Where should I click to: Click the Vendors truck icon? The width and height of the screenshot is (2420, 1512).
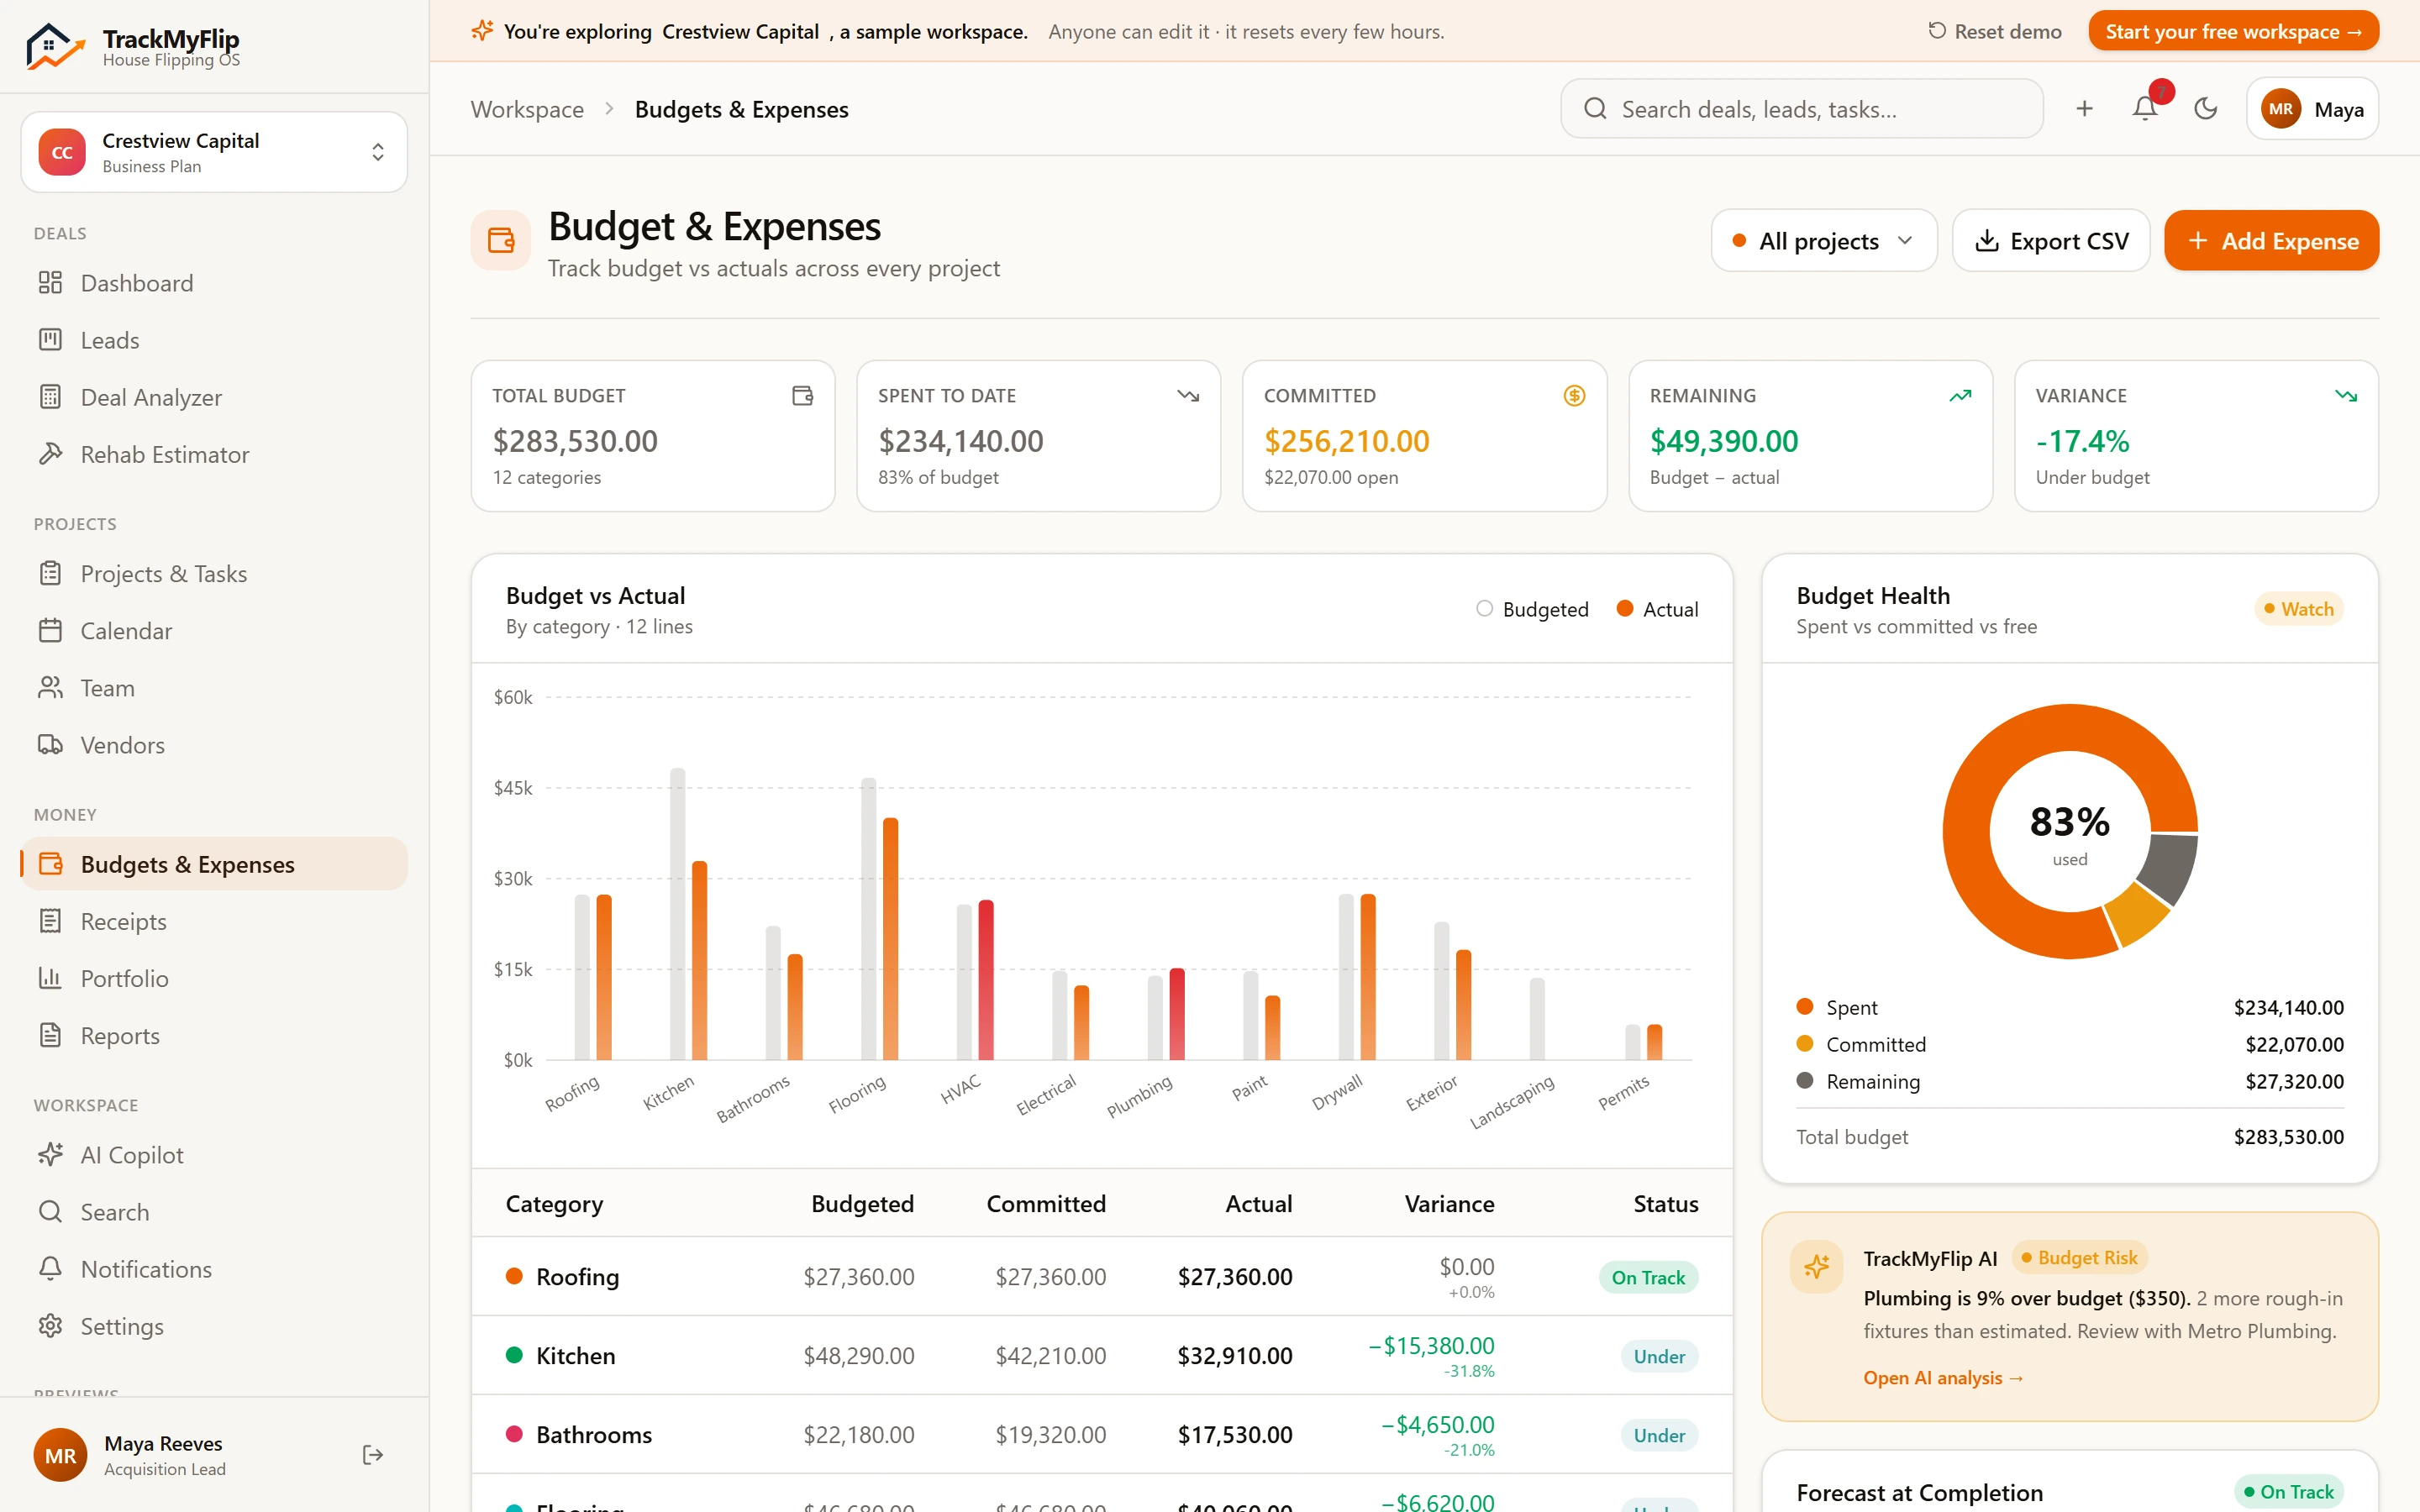[x=50, y=744]
